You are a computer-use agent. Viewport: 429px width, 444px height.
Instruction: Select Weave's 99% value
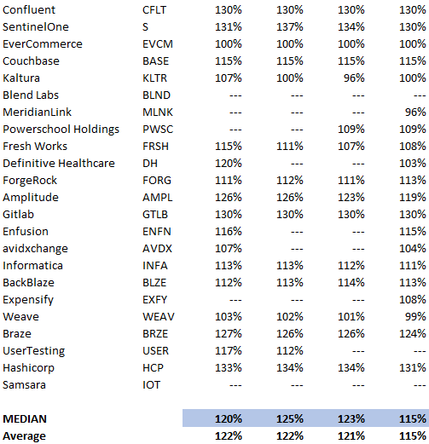pos(415,317)
